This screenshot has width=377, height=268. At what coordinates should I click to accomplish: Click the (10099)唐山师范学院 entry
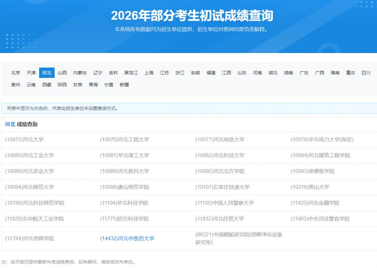[125, 187]
